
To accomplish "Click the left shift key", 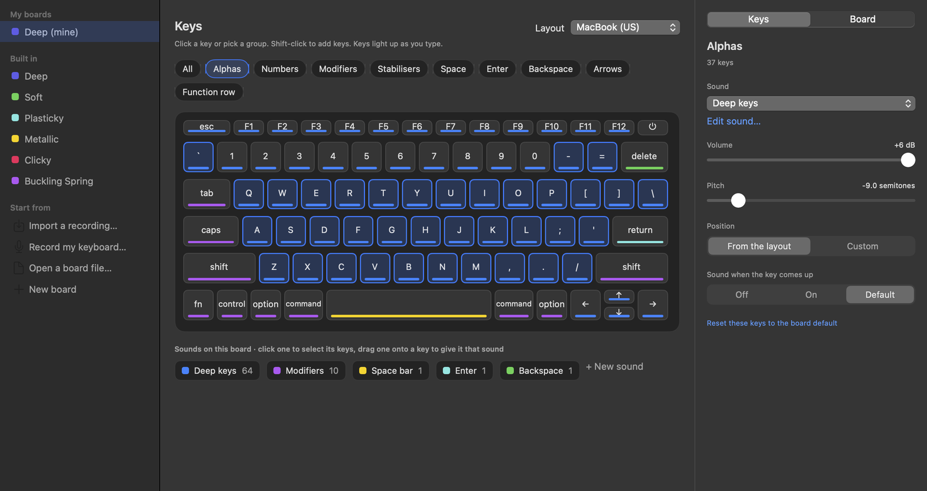I will tap(219, 268).
